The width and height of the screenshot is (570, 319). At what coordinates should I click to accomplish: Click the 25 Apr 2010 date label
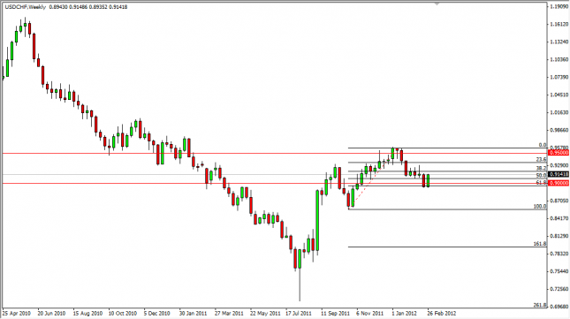coord(17,313)
